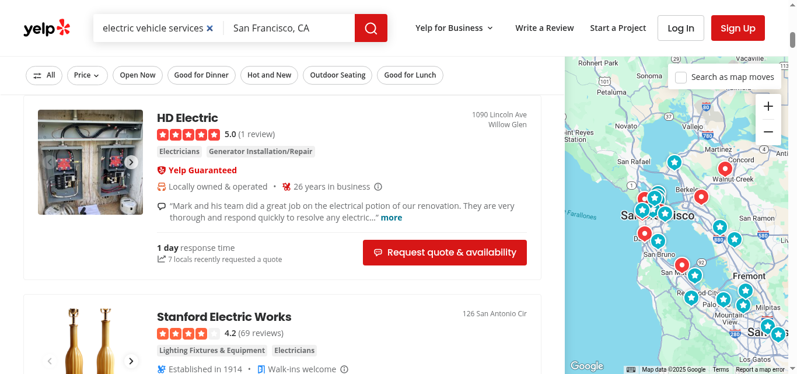
Task: Open the Write a Review link
Action: [544, 28]
